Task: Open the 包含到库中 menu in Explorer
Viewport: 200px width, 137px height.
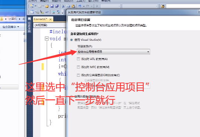Action: click(x=11, y=27)
